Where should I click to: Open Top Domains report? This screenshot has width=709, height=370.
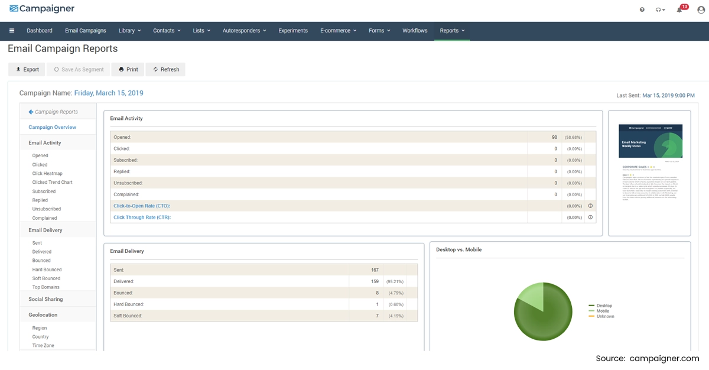tap(45, 287)
